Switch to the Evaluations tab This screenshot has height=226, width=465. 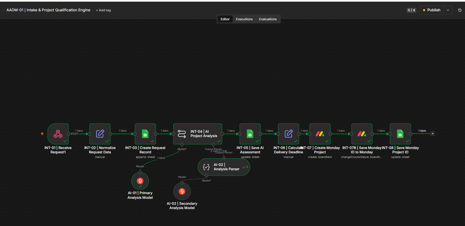[x=268, y=19]
